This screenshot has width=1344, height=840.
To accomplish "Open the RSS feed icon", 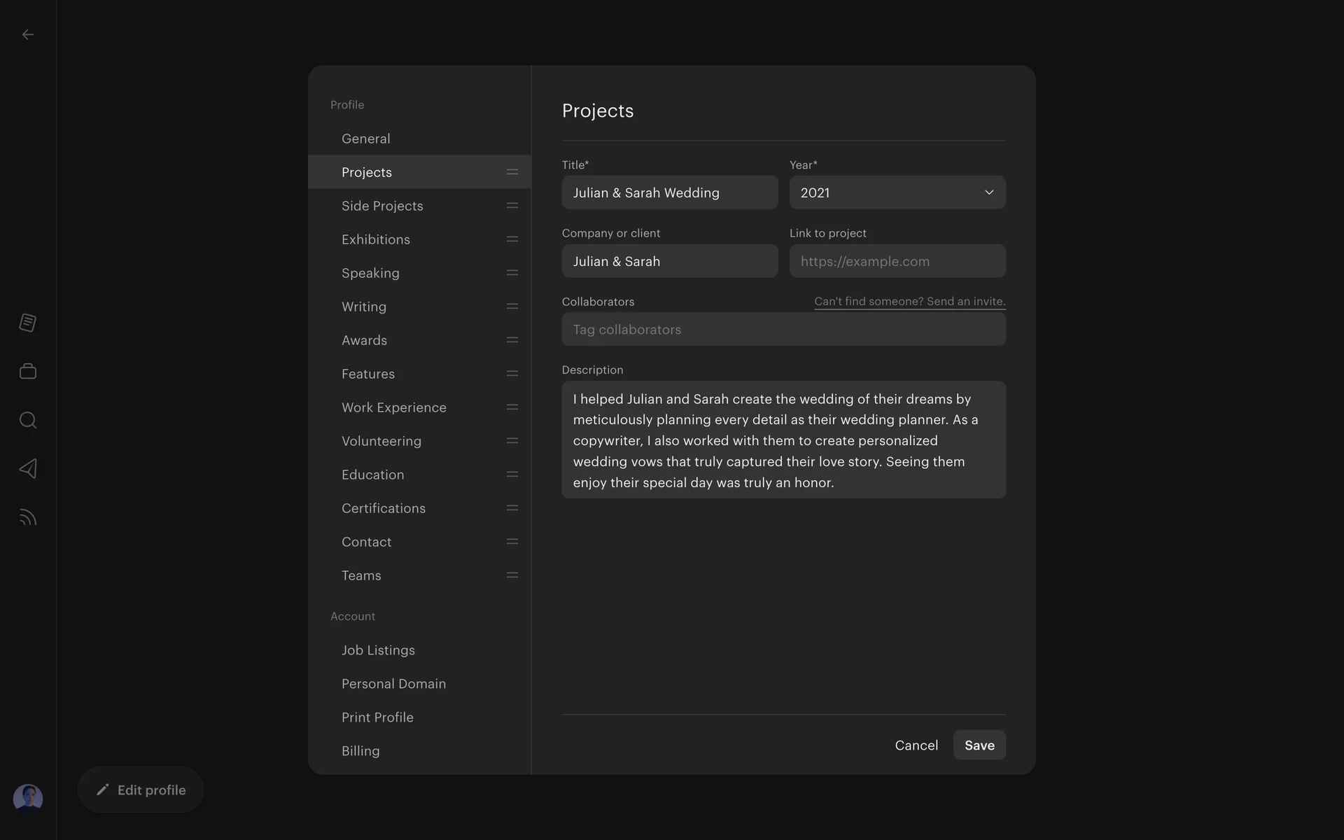I will [x=28, y=517].
